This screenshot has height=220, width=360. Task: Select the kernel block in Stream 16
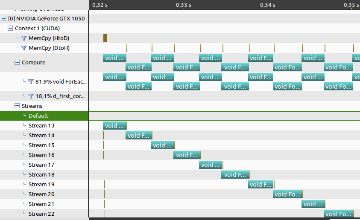(x=187, y=155)
